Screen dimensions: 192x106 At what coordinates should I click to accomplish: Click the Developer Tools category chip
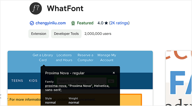(66, 34)
